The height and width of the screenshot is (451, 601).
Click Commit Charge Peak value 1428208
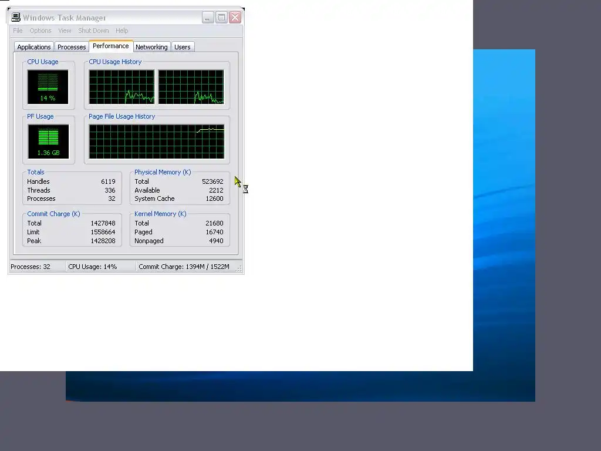[x=103, y=241]
